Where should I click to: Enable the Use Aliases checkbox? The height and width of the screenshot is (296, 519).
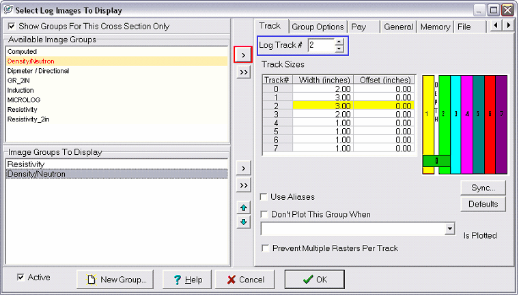click(264, 197)
